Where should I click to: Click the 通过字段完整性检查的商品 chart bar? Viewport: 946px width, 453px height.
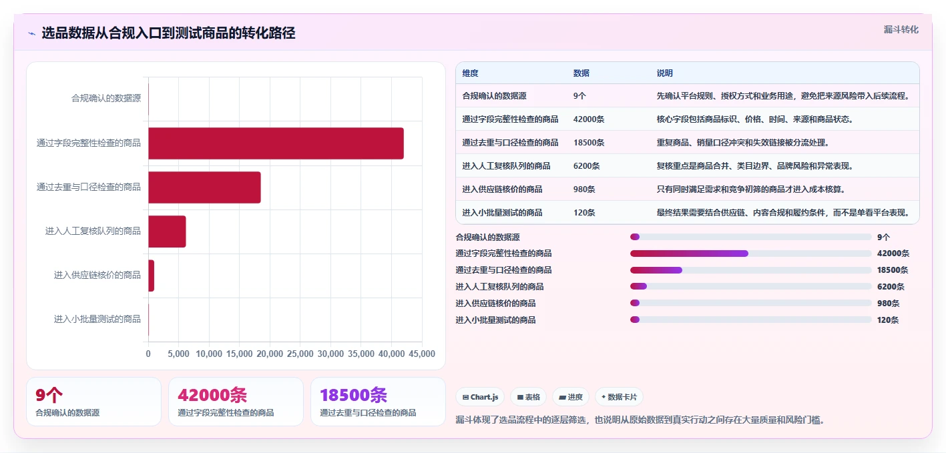tap(276, 143)
